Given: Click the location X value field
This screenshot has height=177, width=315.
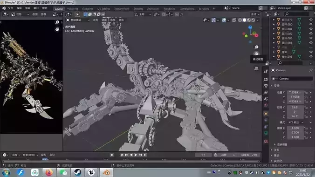Looking at the screenshot, I should click(295, 92).
